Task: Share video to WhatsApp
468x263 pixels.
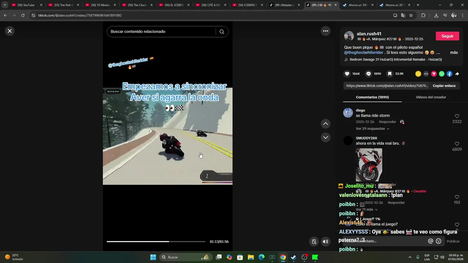Action: [442, 74]
